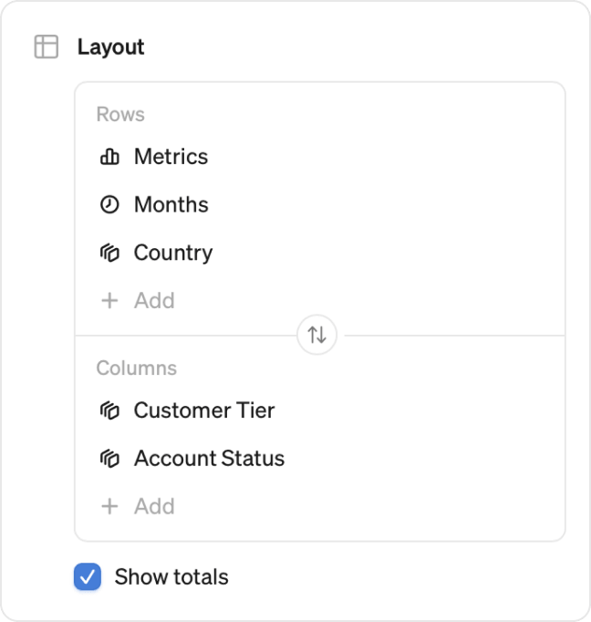
Task: Click the Columns section label
Action: [137, 368]
